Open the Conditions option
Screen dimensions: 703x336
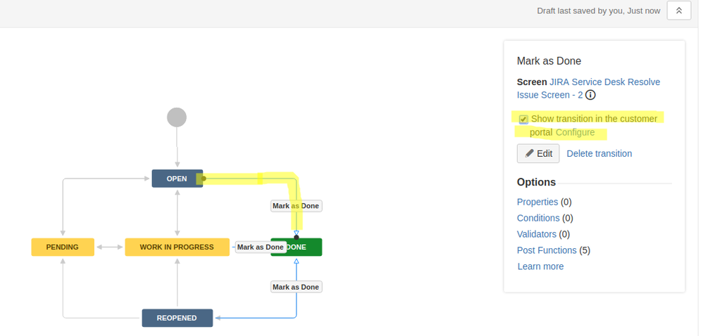pos(538,218)
